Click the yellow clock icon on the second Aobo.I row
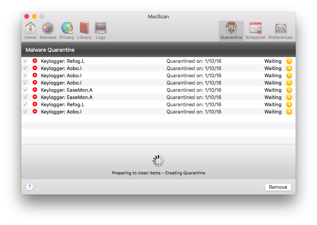This screenshot has height=225, width=317. (289, 75)
